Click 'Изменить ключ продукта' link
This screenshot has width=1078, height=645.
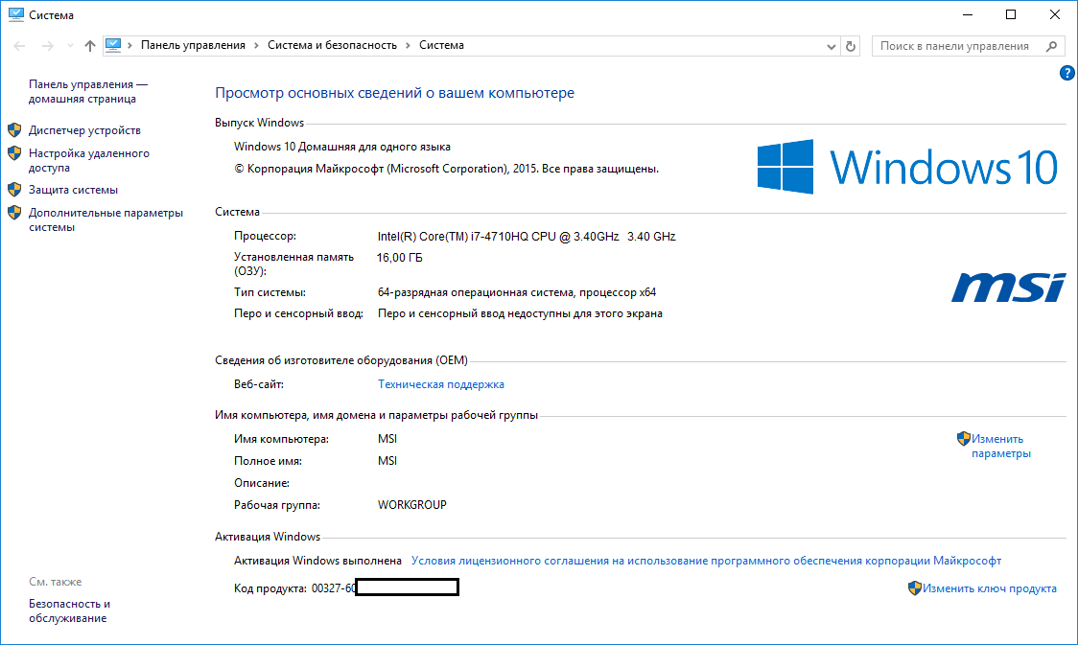point(990,588)
